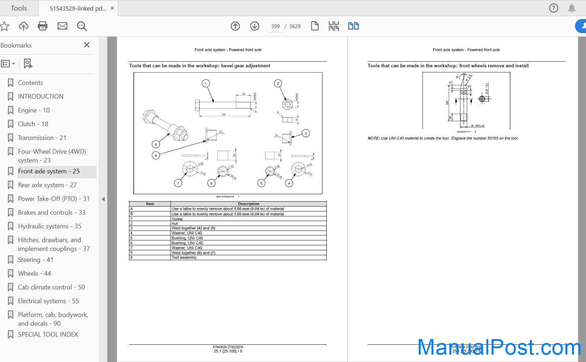Screen dimensions: 586x362
Task: Click the fit page layout icon
Action: pos(334,26)
